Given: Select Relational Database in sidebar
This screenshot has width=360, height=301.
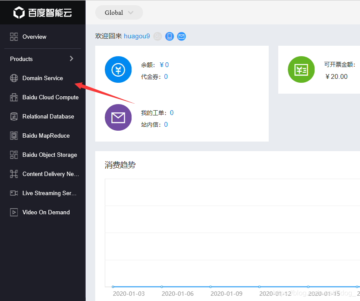Looking at the screenshot, I should (x=43, y=116).
